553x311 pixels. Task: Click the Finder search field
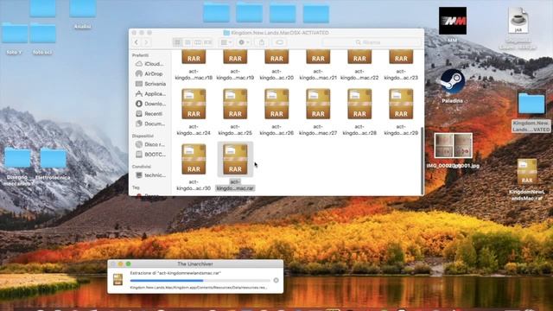(372, 42)
